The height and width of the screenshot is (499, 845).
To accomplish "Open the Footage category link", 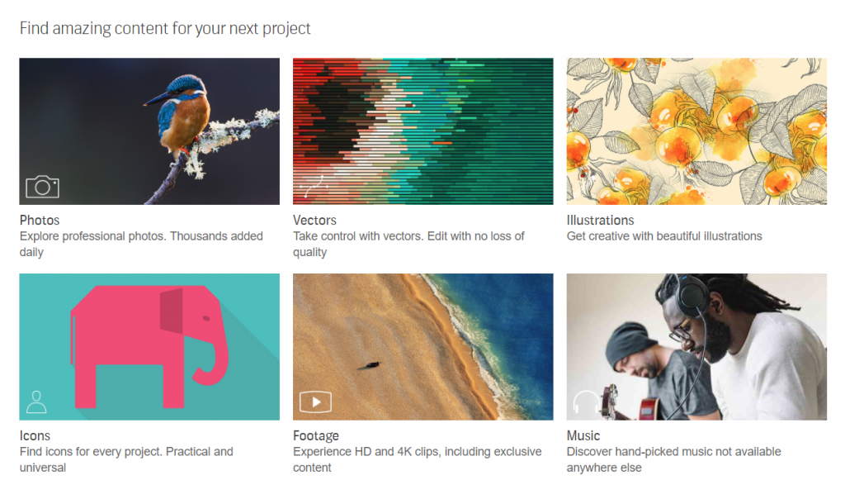I will 315,435.
